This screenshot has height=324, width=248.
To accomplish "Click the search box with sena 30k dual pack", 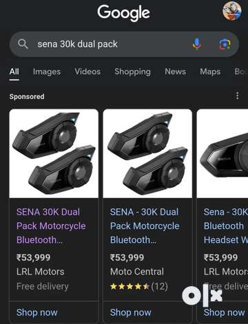I will 124,44.
